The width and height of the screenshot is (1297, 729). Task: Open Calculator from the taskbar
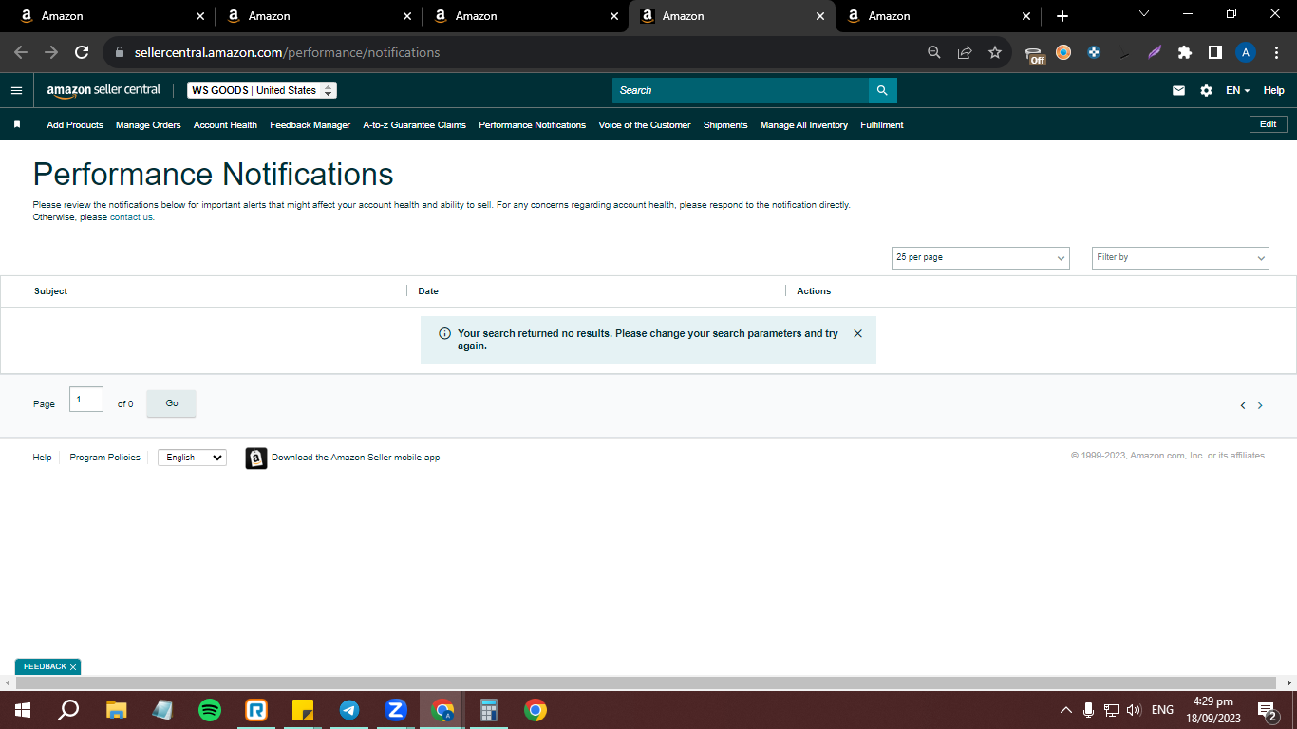(x=489, y=710)
